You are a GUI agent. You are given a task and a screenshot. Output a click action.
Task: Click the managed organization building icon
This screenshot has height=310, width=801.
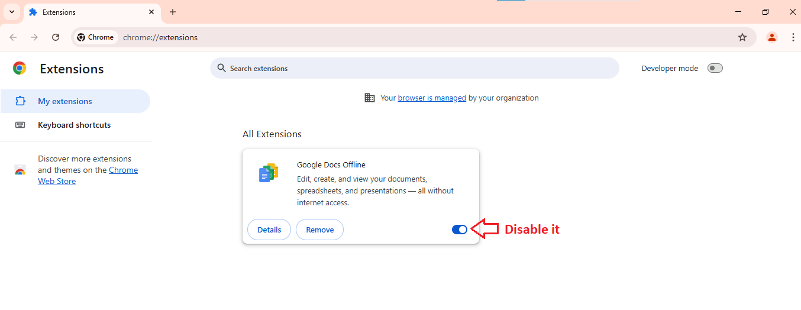[x=370, y=98]
